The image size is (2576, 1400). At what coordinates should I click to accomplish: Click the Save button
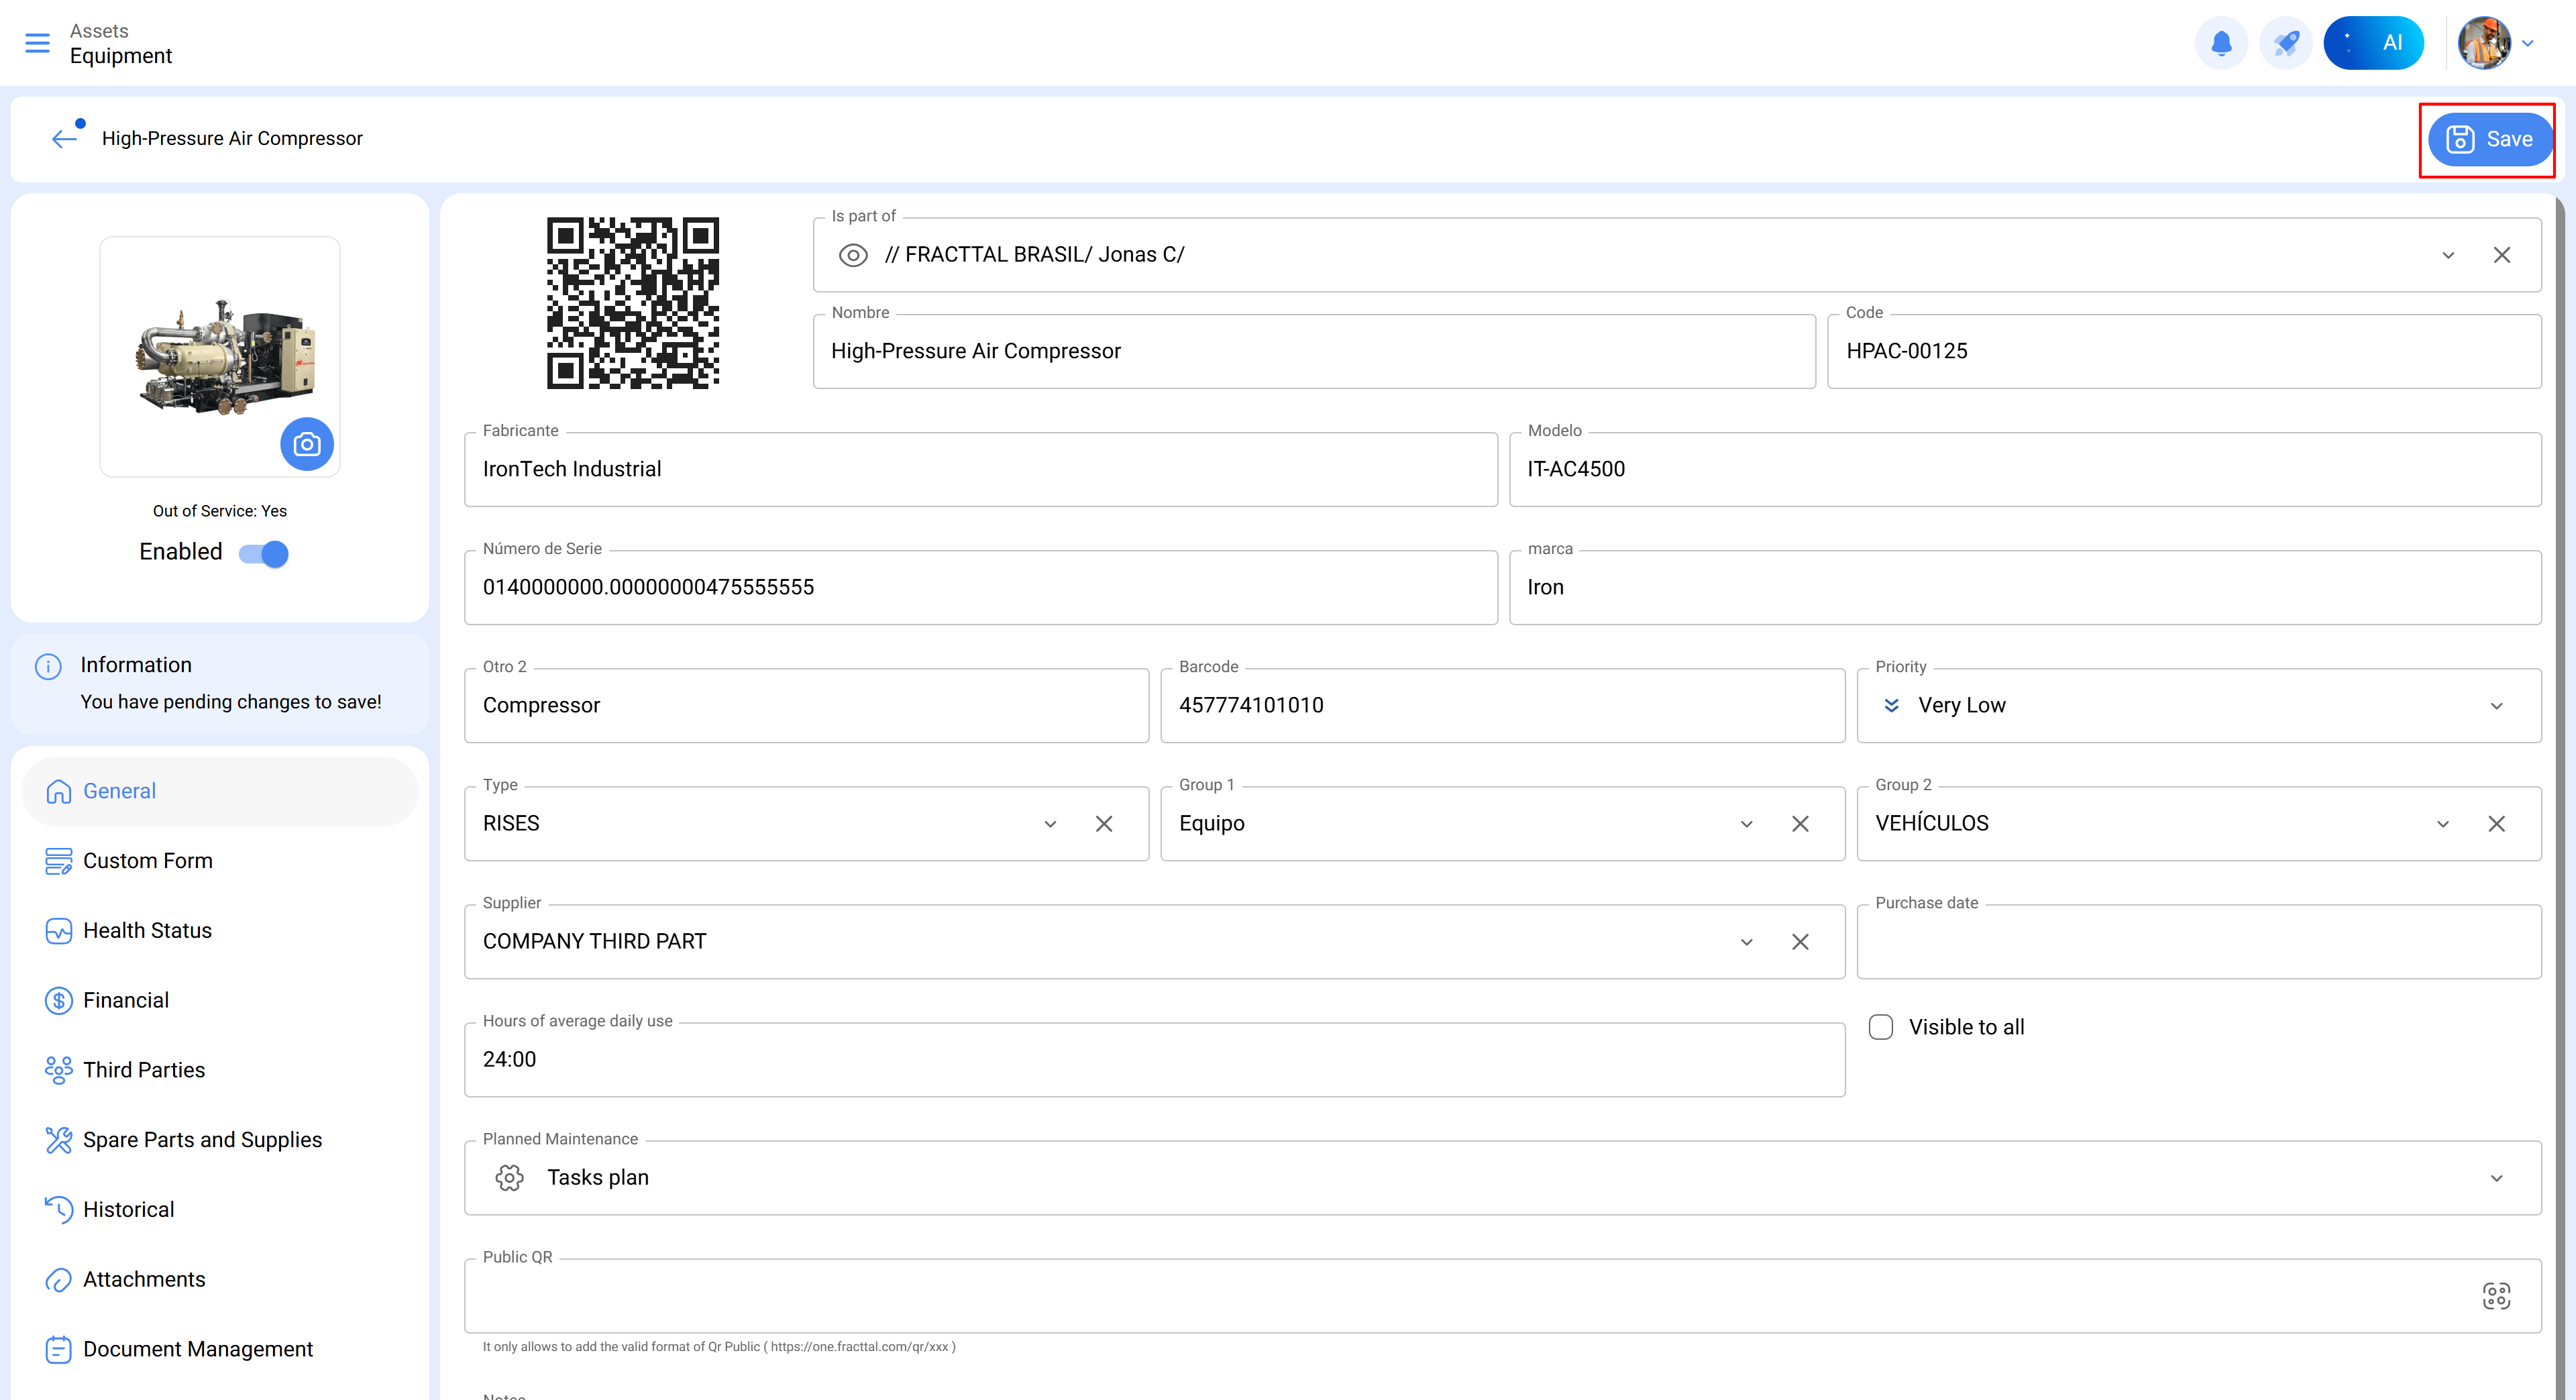click(x=2489, y=139)
